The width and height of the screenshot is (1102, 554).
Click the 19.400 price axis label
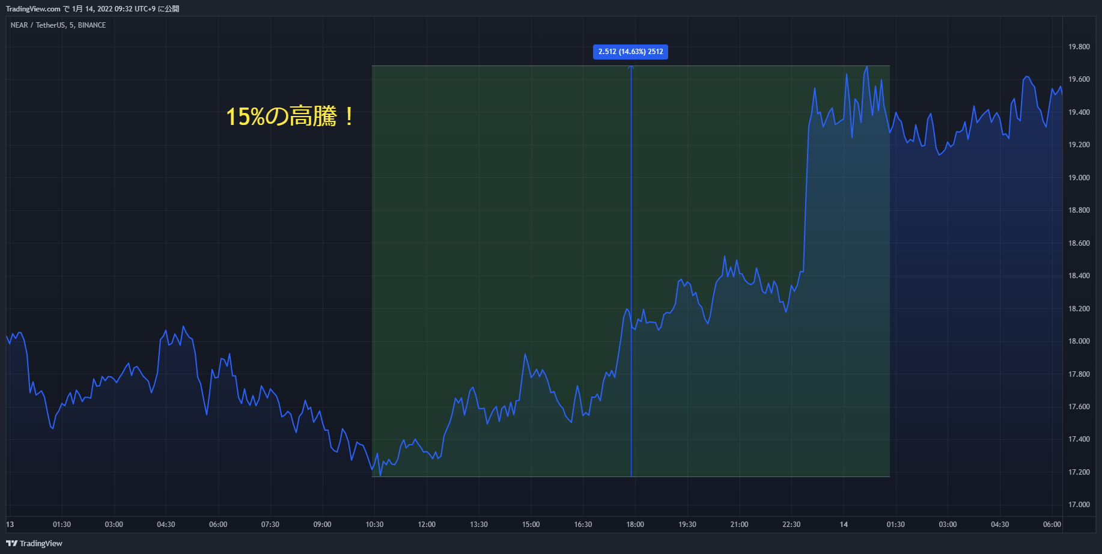pyautogui.click(x=1079, y=112)
